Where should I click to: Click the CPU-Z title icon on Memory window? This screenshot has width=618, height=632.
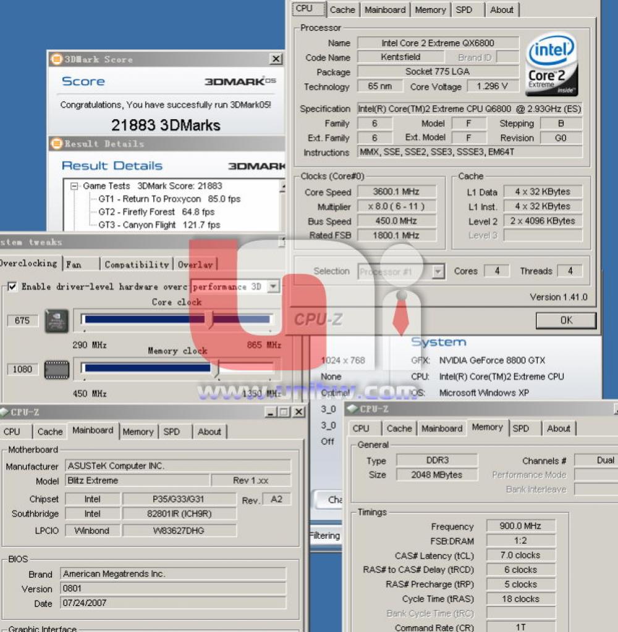pos(352,409)
